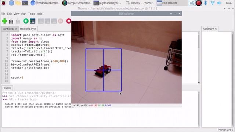Click the line 'tracker.init(frame,bb)'
Image resolution: width=235 pixels, height=132 pixels.
click(30, 68)
